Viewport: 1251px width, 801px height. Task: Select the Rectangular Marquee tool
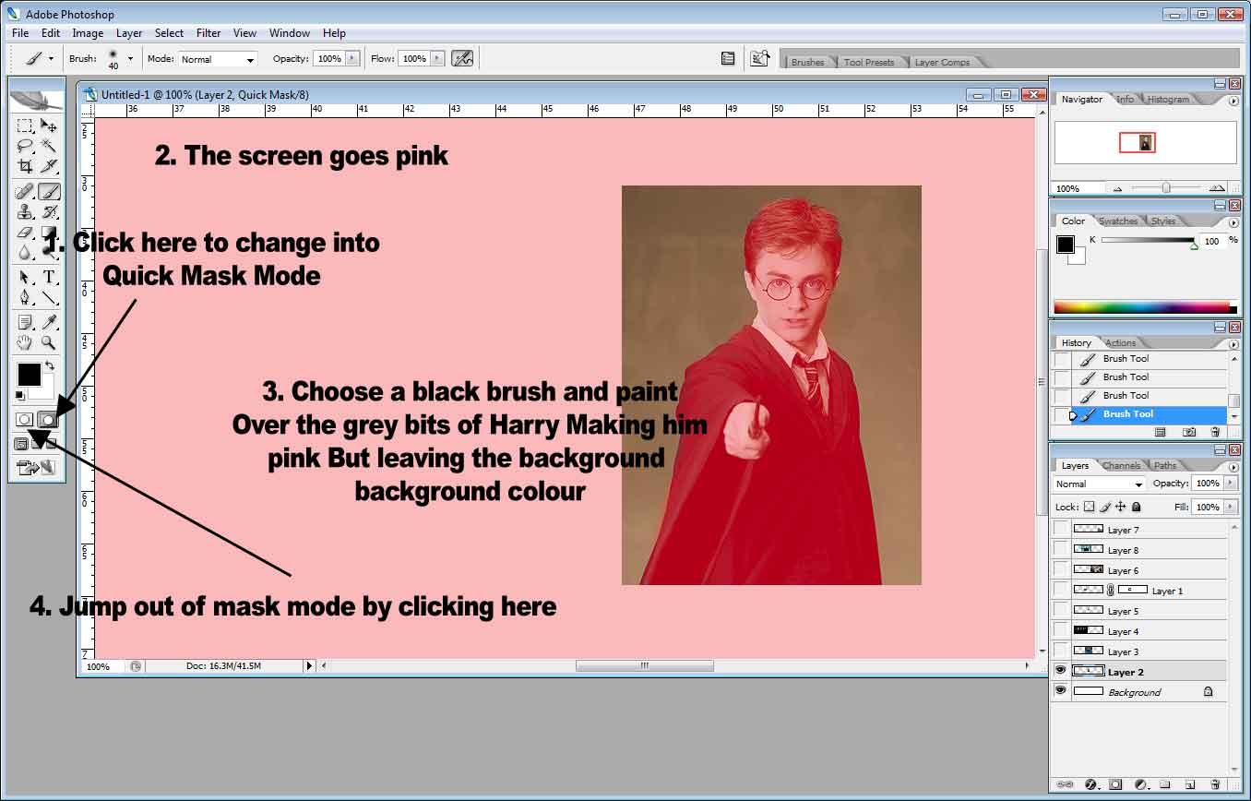tap(25, 126)
